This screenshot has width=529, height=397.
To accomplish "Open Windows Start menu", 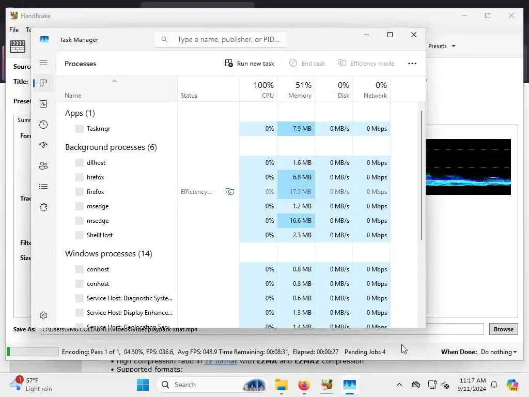I will (143, 385).
